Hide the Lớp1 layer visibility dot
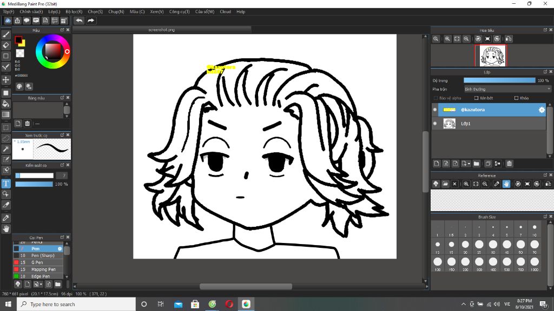Viewport: 554px width, 311px height. click(435, 124)
